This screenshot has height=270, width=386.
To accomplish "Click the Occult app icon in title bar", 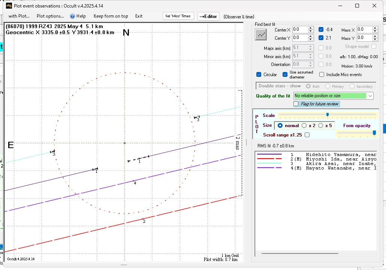I will tap(8, 6).
